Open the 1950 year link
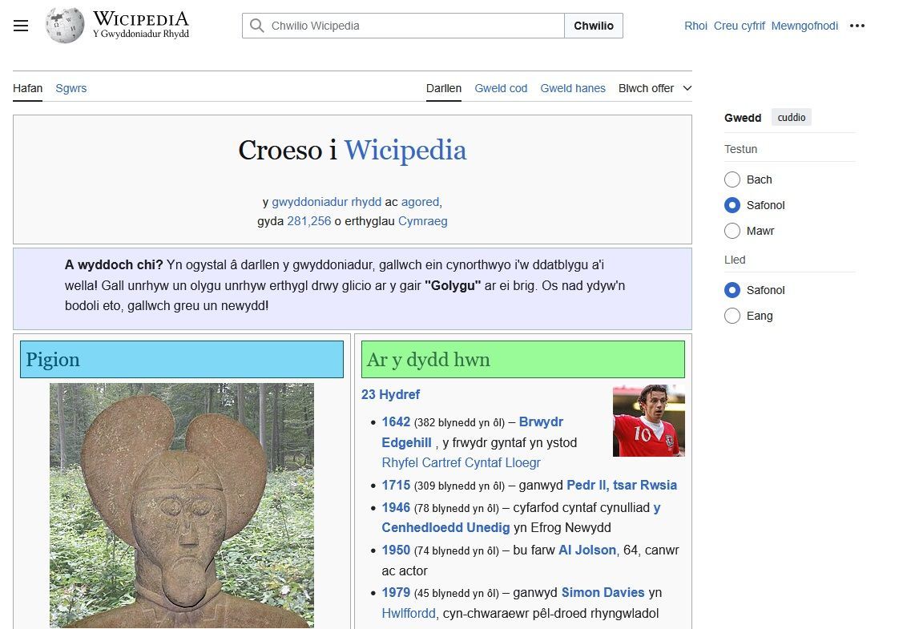The height and width of the screenshot is (629, 923). pyautogui.click(x=396, y=550)
